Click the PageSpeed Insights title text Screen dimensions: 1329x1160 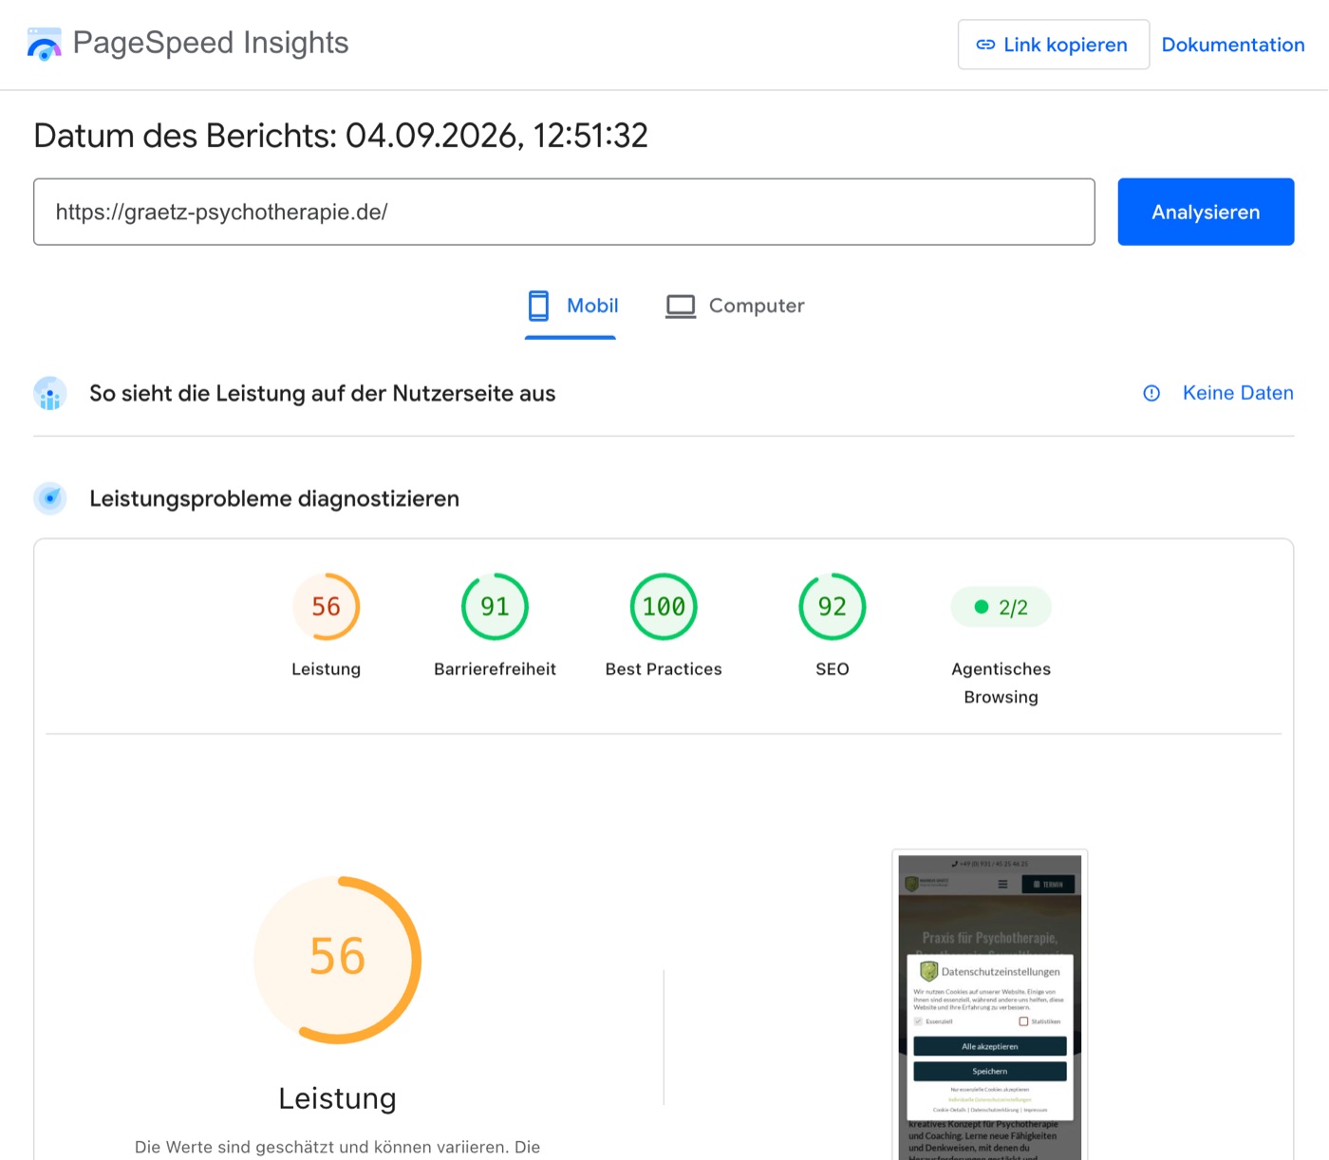pyautogui.click(x=211, y=43)
